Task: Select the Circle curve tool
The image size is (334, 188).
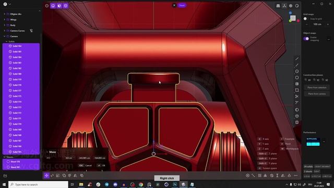Action: (297, 72)
